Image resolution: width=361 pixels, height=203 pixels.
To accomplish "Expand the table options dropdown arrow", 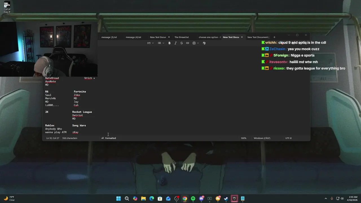I will [x=198, y=43].
